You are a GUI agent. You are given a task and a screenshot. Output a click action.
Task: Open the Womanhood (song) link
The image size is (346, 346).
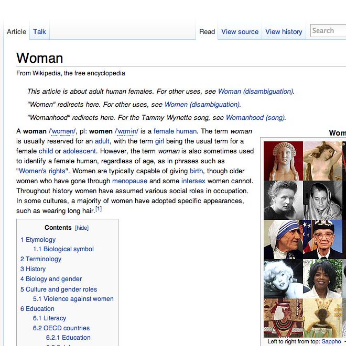coord(255,117)
